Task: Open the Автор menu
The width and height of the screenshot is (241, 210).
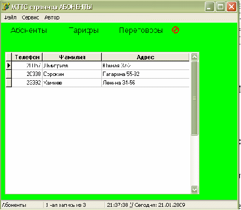Action: click(x=52, y=17)
